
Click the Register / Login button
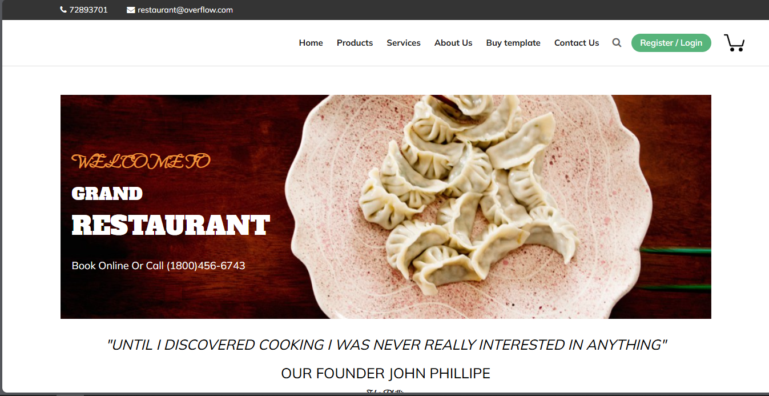(x=671, y=43)
